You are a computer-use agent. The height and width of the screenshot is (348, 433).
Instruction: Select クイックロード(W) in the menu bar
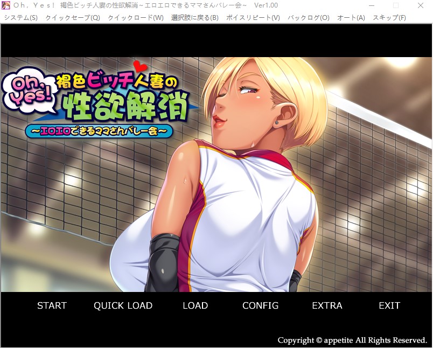[136, 17]
